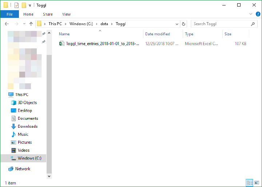
Task: Click the address bar folder icon
Action: pos(39,24)
